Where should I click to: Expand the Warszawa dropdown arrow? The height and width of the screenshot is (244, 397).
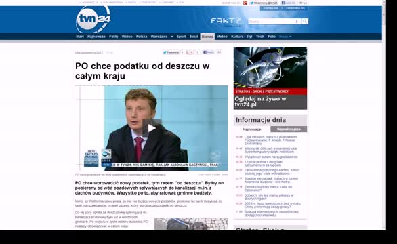(172, 37)
